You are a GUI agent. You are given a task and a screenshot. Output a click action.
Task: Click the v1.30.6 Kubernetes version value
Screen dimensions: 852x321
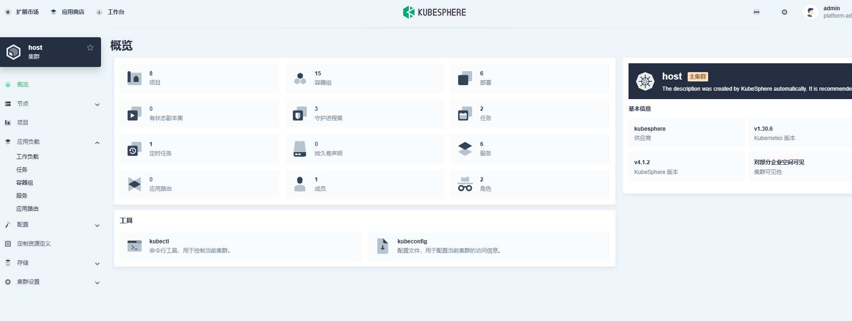(764, 129)
